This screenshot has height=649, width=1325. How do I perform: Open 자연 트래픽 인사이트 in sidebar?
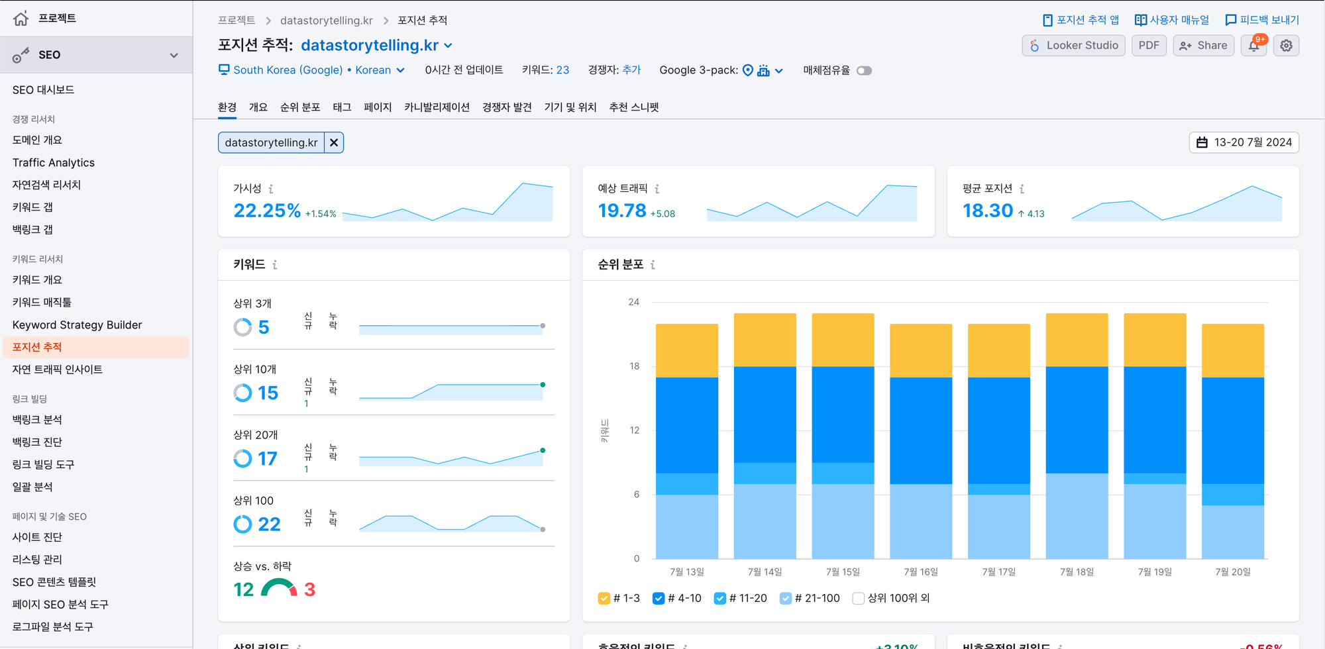pyautogui.click(x=57, y=370)
